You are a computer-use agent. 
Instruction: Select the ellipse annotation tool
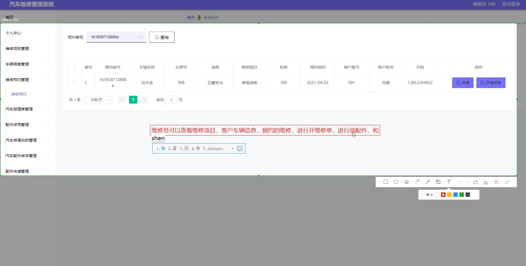coord(396,182)
